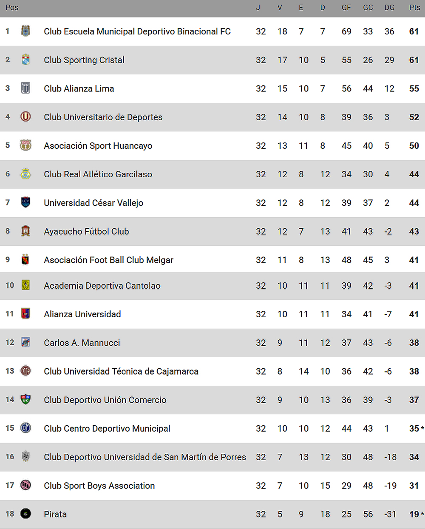Click the Deportivo Binacional club crest
425x529 pixels.
click(x=25, y=31)
